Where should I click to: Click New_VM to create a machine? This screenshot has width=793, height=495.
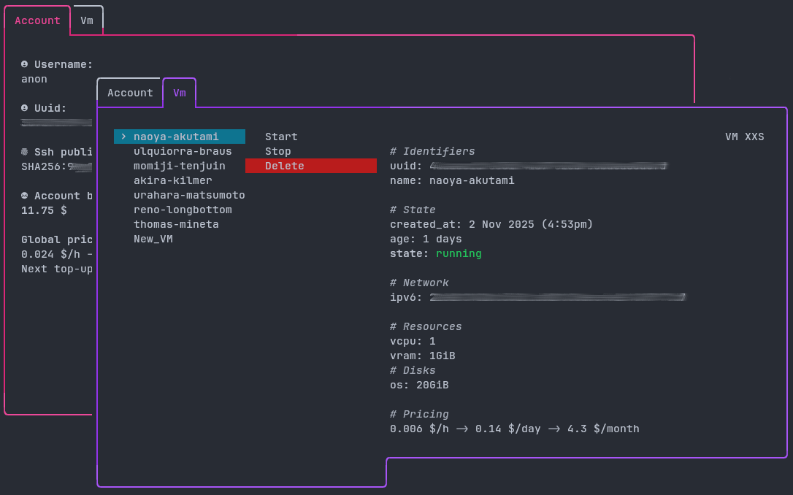(x=153, y=239)
